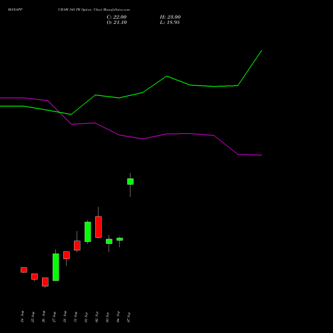This screenshot has width=333, height=333.
Task: Click the Close value C: 22.00
Action: click(117, 17)
